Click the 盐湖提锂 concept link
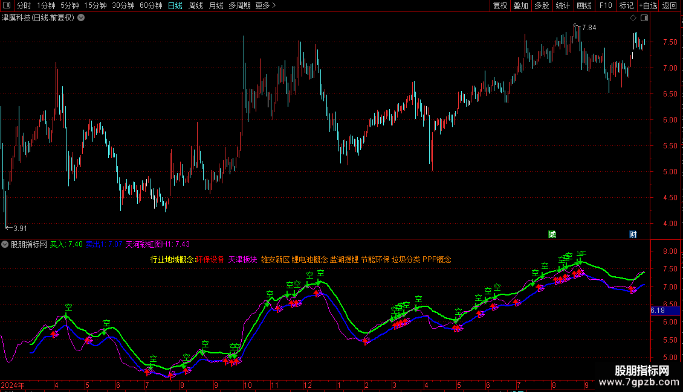The width and height of the screenshot is (683, 392). pyautogui.click(x=344, y=259)
